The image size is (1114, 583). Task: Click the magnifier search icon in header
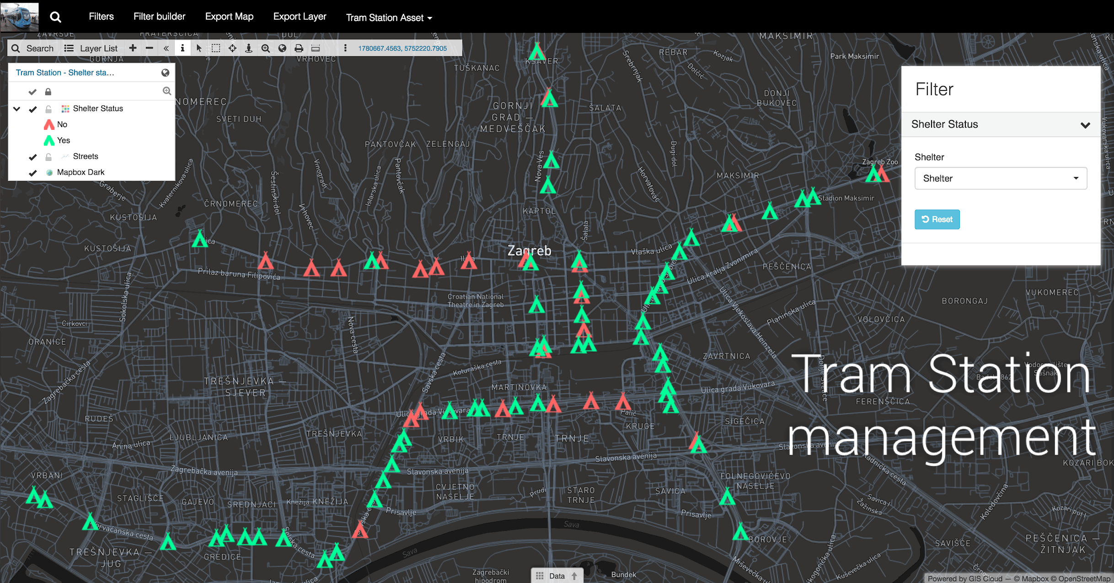tap(55, 17)
